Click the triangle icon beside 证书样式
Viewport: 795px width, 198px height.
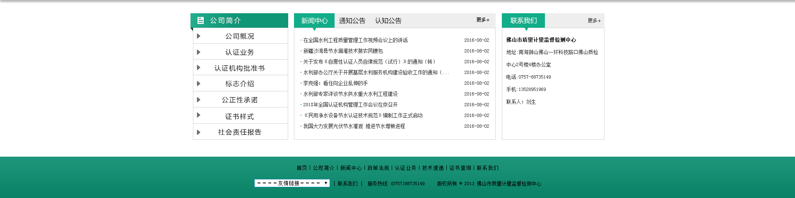click(199, 115)
